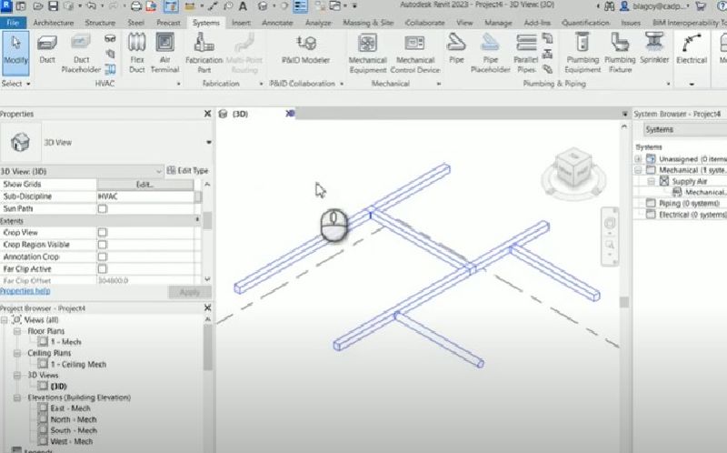
Task: Click the Show Grids Edit button
Action: tap(145, 185)
